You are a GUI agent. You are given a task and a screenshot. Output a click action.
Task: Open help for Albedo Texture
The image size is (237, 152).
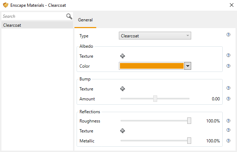tap(228, 55)
